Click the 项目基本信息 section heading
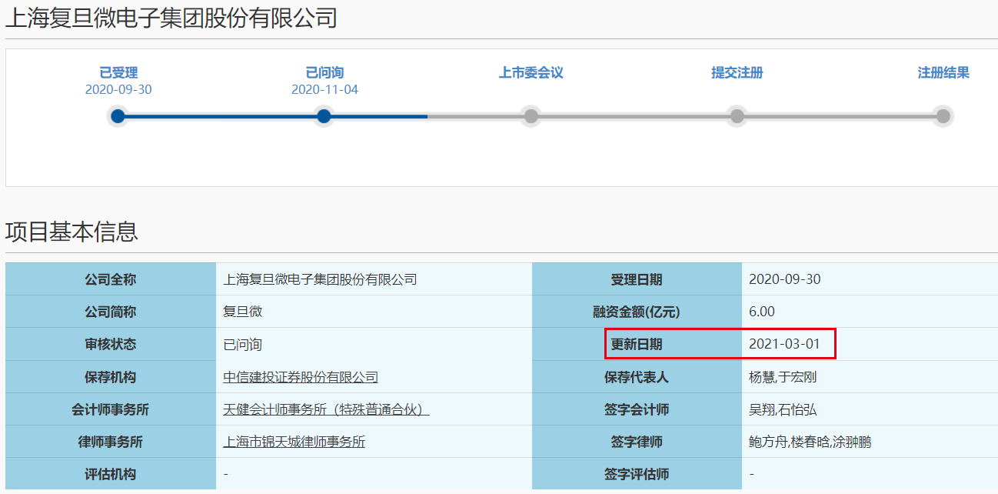Image resolution: width=998 pixels, height=494 pixels. point(72,232)
